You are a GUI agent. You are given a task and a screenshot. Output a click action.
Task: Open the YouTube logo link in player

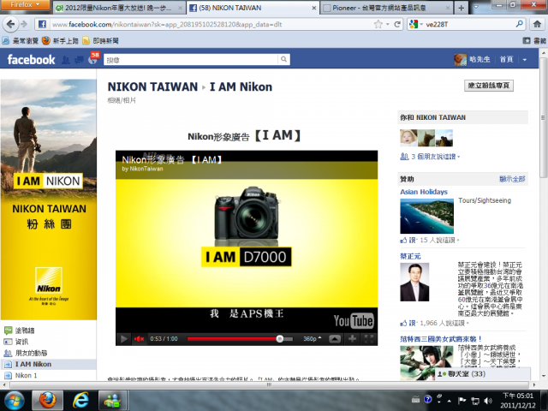pos(354,321)
